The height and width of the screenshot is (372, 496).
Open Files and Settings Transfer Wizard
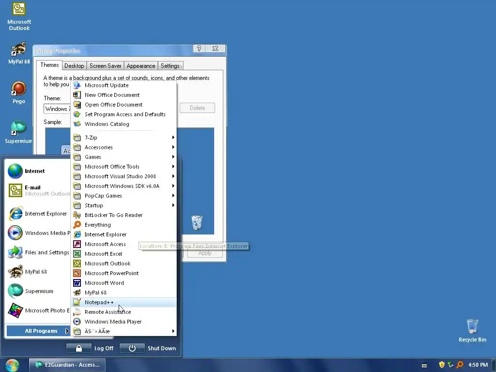(38, 252)
